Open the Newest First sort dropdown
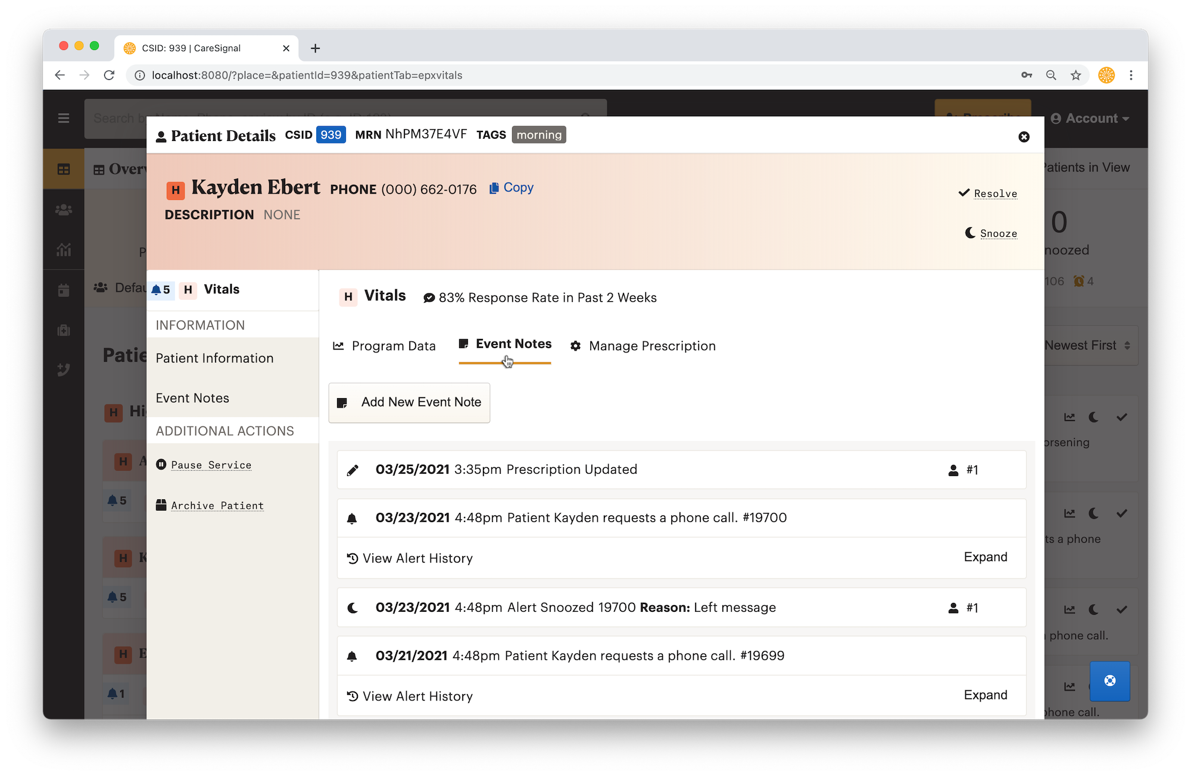Image resolution: width=1191 pixels, height=776 pixels. [1087, 345]
